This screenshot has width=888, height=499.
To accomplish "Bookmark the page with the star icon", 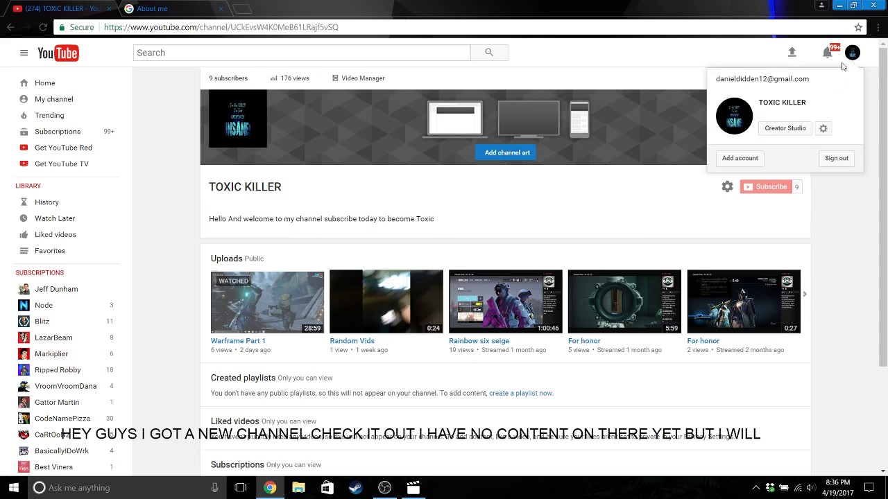I will [x=858, y=27].
